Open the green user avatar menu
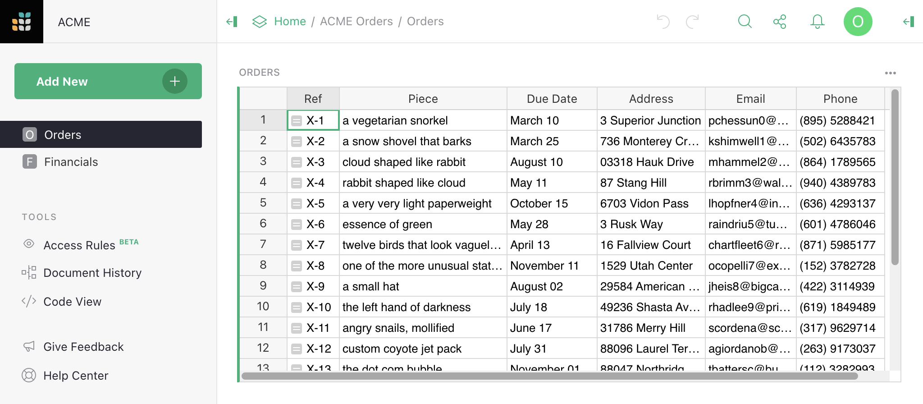Image resolution: width=923 pixels, height=404 pixels. [x=858, y=22]
